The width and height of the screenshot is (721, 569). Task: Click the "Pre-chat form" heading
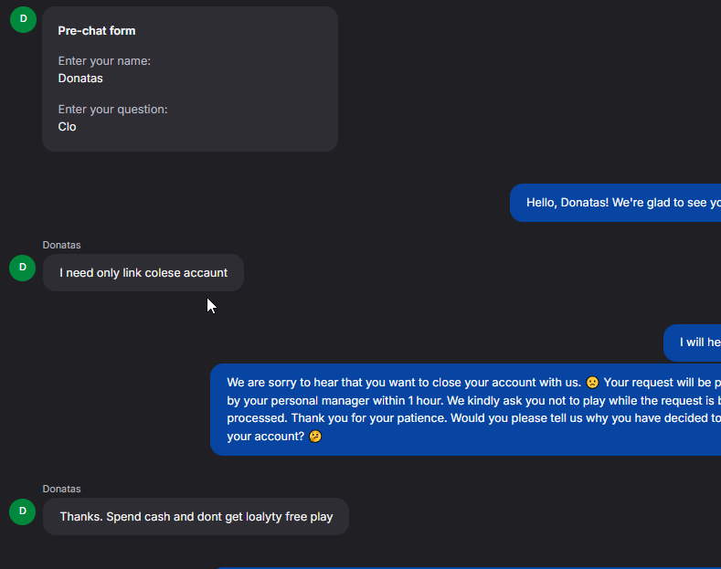pyautogui.click(x=97, y=31)
